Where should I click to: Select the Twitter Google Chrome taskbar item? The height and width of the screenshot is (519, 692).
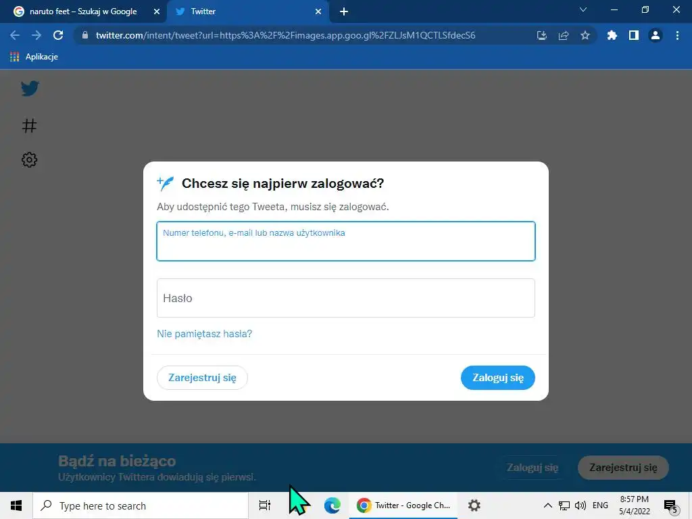pyautogui.click(x=403, y=505)
